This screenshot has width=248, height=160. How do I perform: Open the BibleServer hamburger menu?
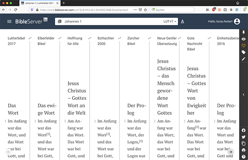pyautogui.click(x=10, y=21)
